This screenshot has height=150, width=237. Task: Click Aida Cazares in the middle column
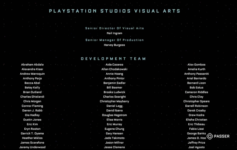point(114,65)
